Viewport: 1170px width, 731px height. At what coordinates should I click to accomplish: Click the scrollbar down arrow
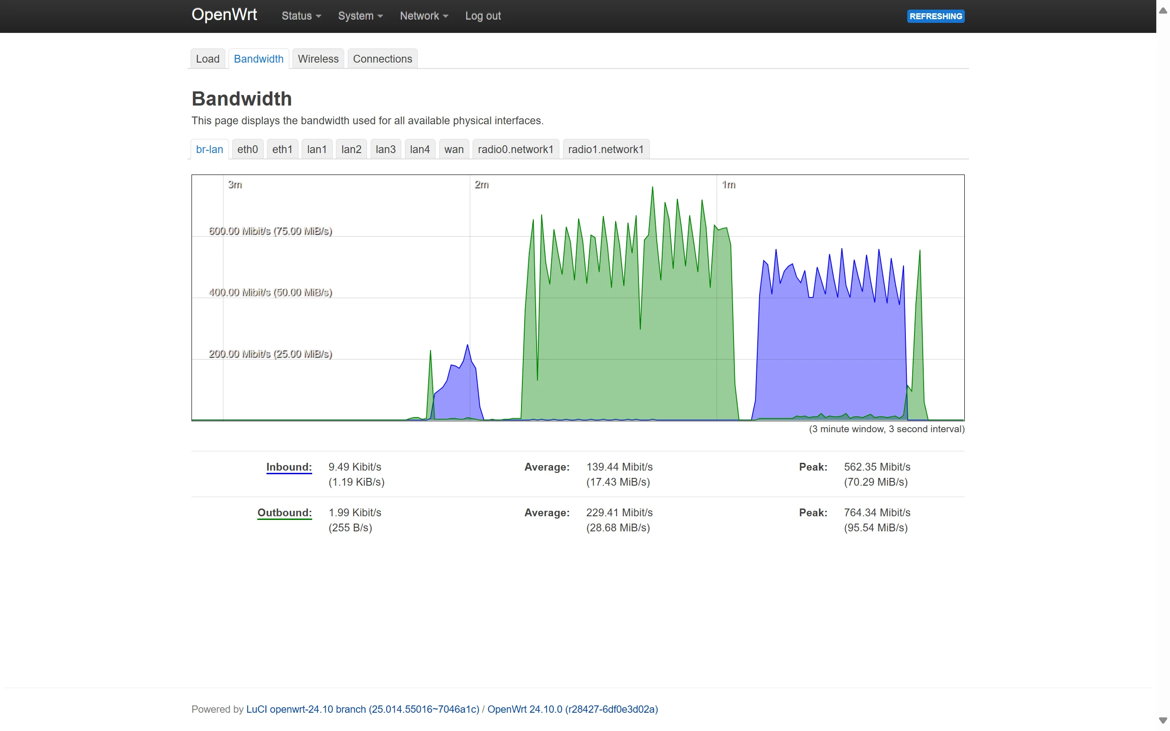pos(1163,720)
